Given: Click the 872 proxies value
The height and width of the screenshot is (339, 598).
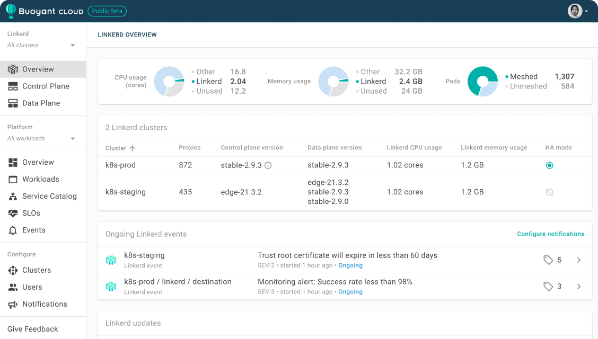Looking at the screenshot, I should click(x=186, y=165).
